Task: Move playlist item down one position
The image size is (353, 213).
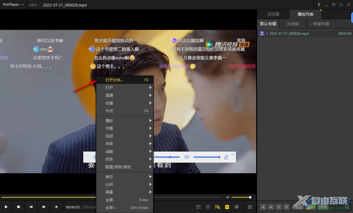Action: click(279, 207)
